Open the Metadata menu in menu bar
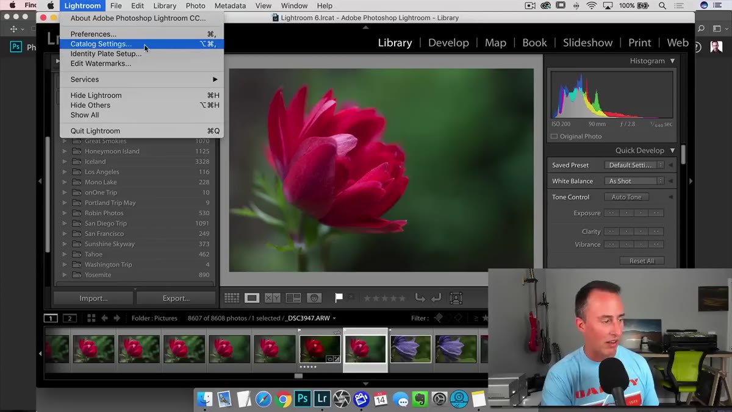Screen dimensions: 732x412 (230, 5)
